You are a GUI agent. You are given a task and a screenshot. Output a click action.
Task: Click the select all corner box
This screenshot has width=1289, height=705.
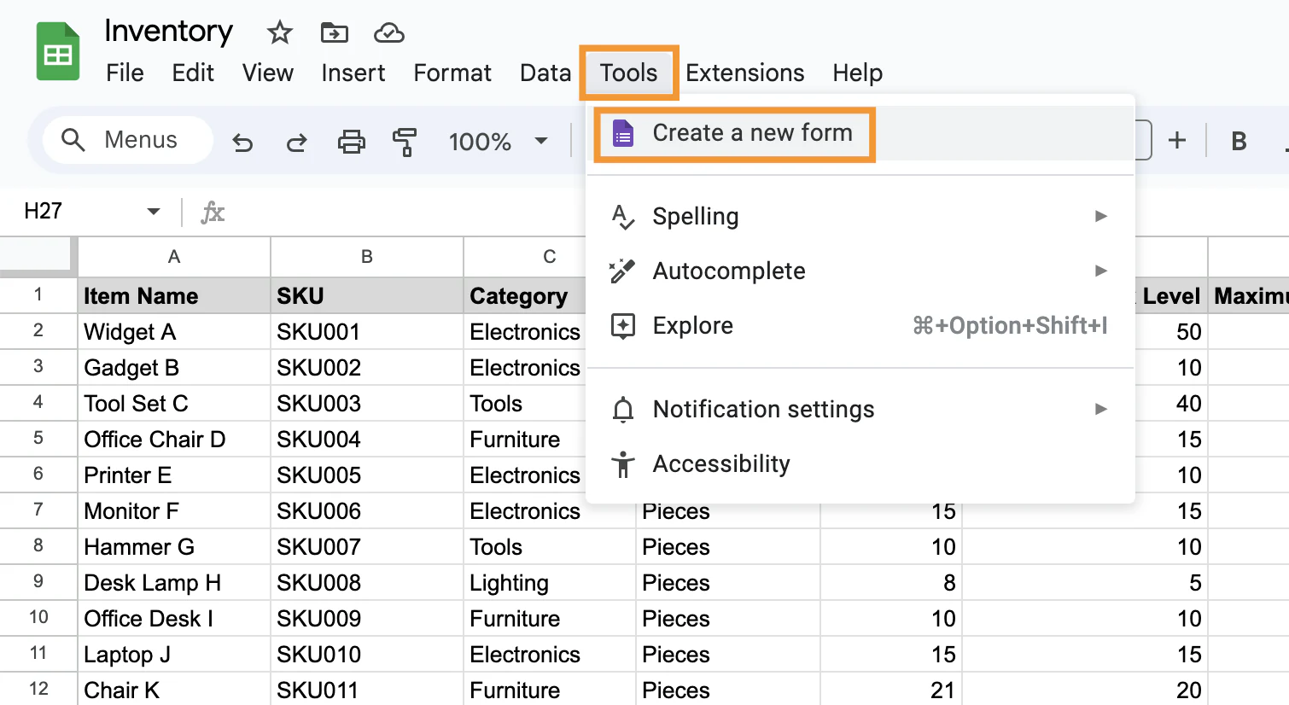38,257
